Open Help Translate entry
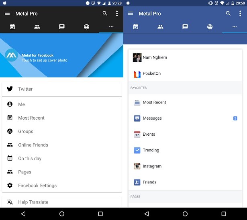Viewport: 247px width, 220px height. tap(62, 202)
